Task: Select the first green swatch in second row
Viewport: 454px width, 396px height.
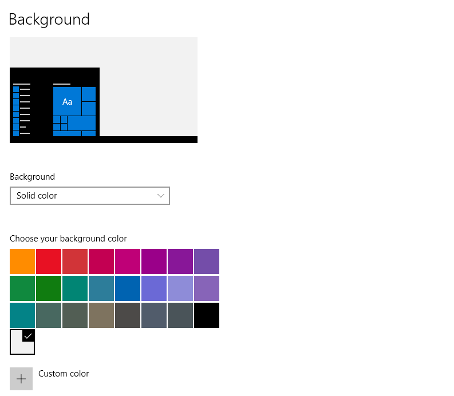Action: pyautogui.click(x=22, y=288)
